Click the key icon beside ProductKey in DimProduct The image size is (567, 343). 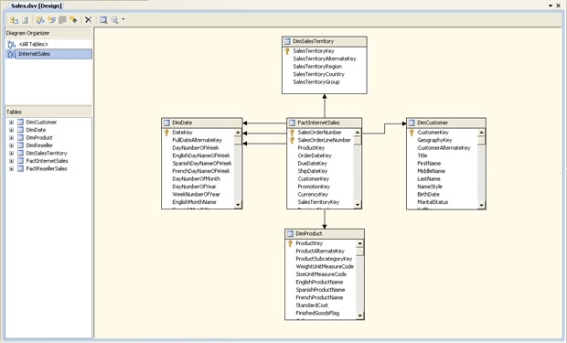290,244
